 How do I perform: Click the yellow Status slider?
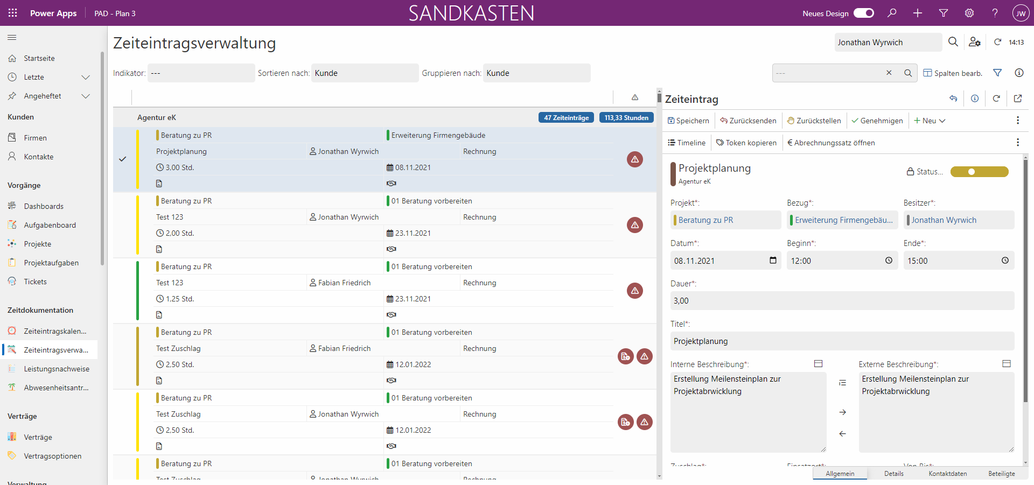[x=980, y=172]
